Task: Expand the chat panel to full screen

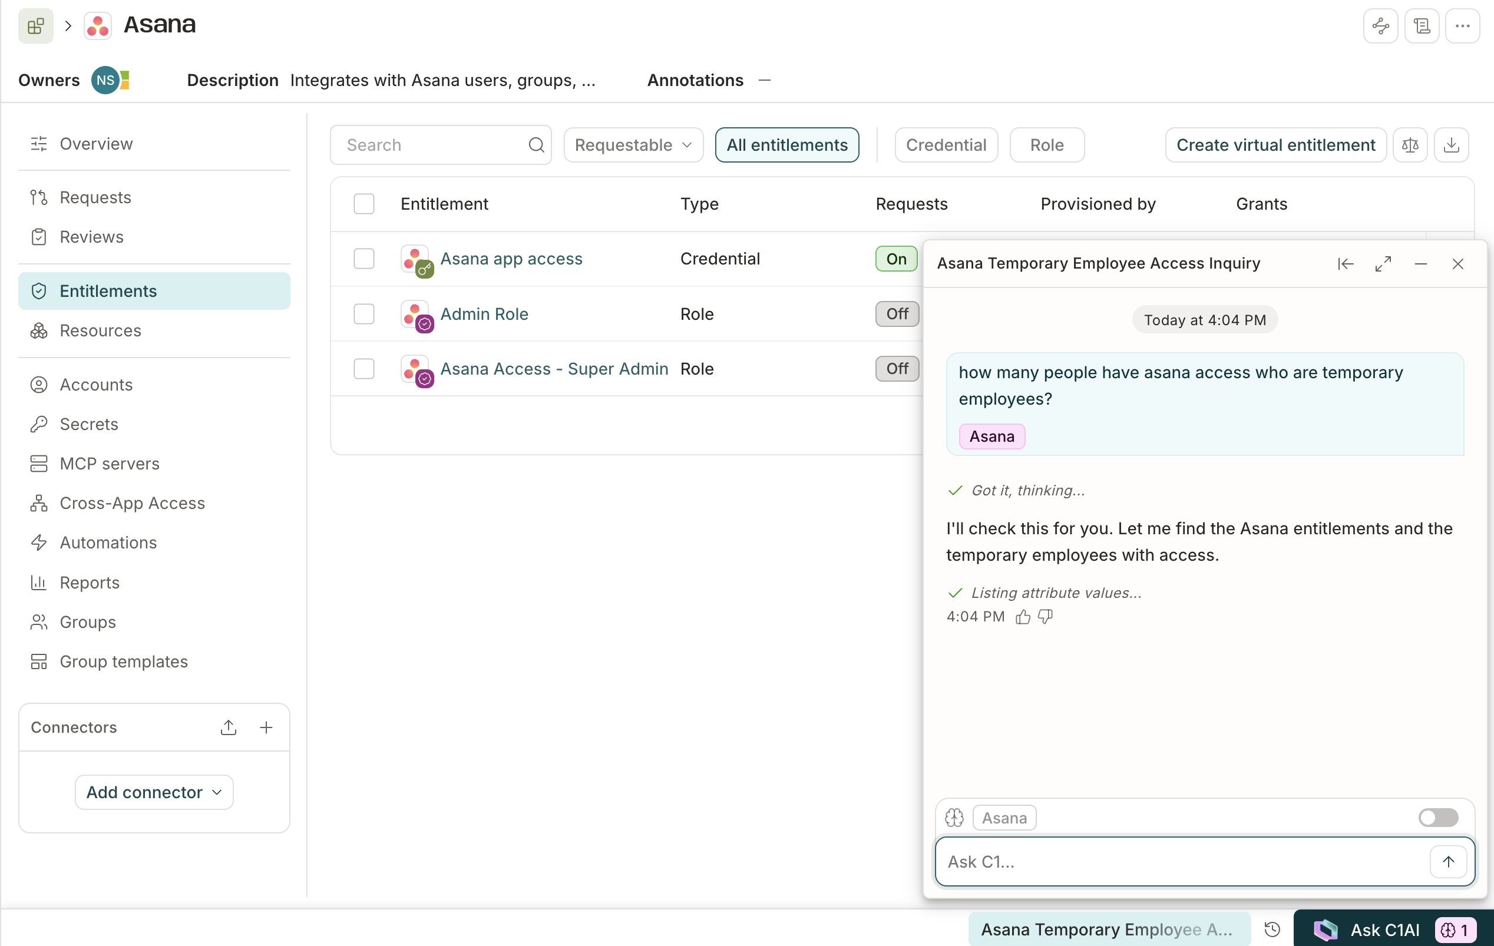Action: tap(1383, 264)
